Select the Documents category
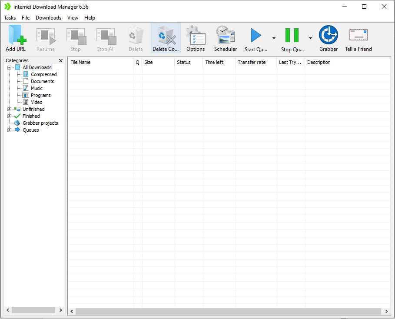This screenshot has width=395, height=319. tap(42, 81)
